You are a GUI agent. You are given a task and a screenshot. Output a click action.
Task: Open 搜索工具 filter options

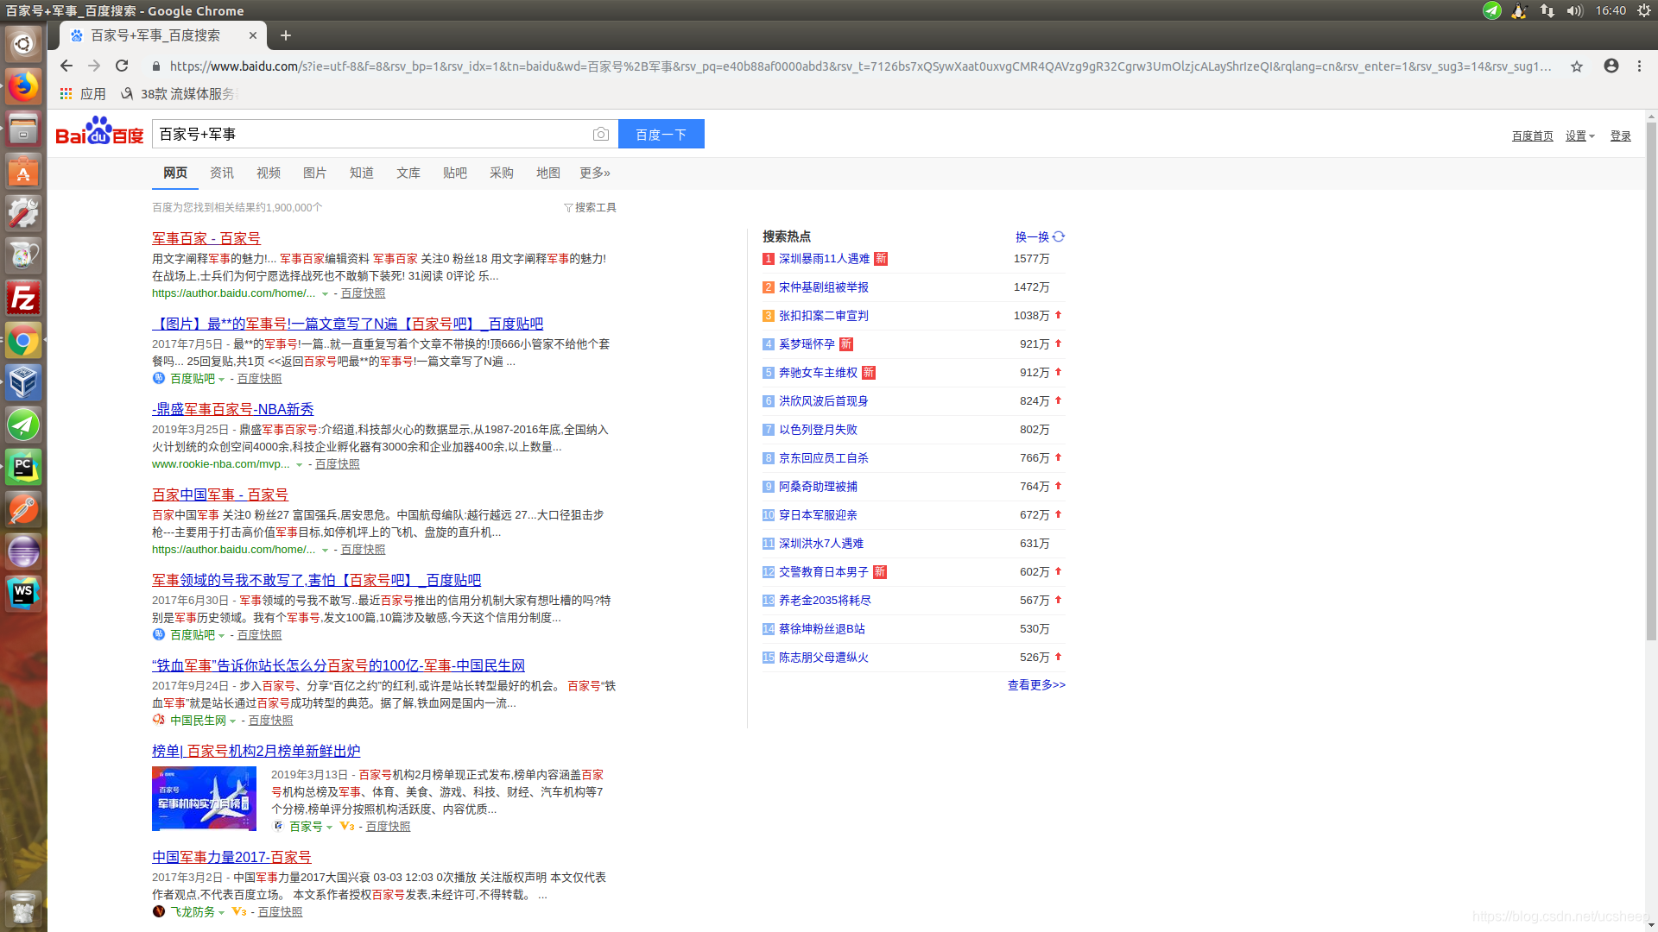point(590,207)
